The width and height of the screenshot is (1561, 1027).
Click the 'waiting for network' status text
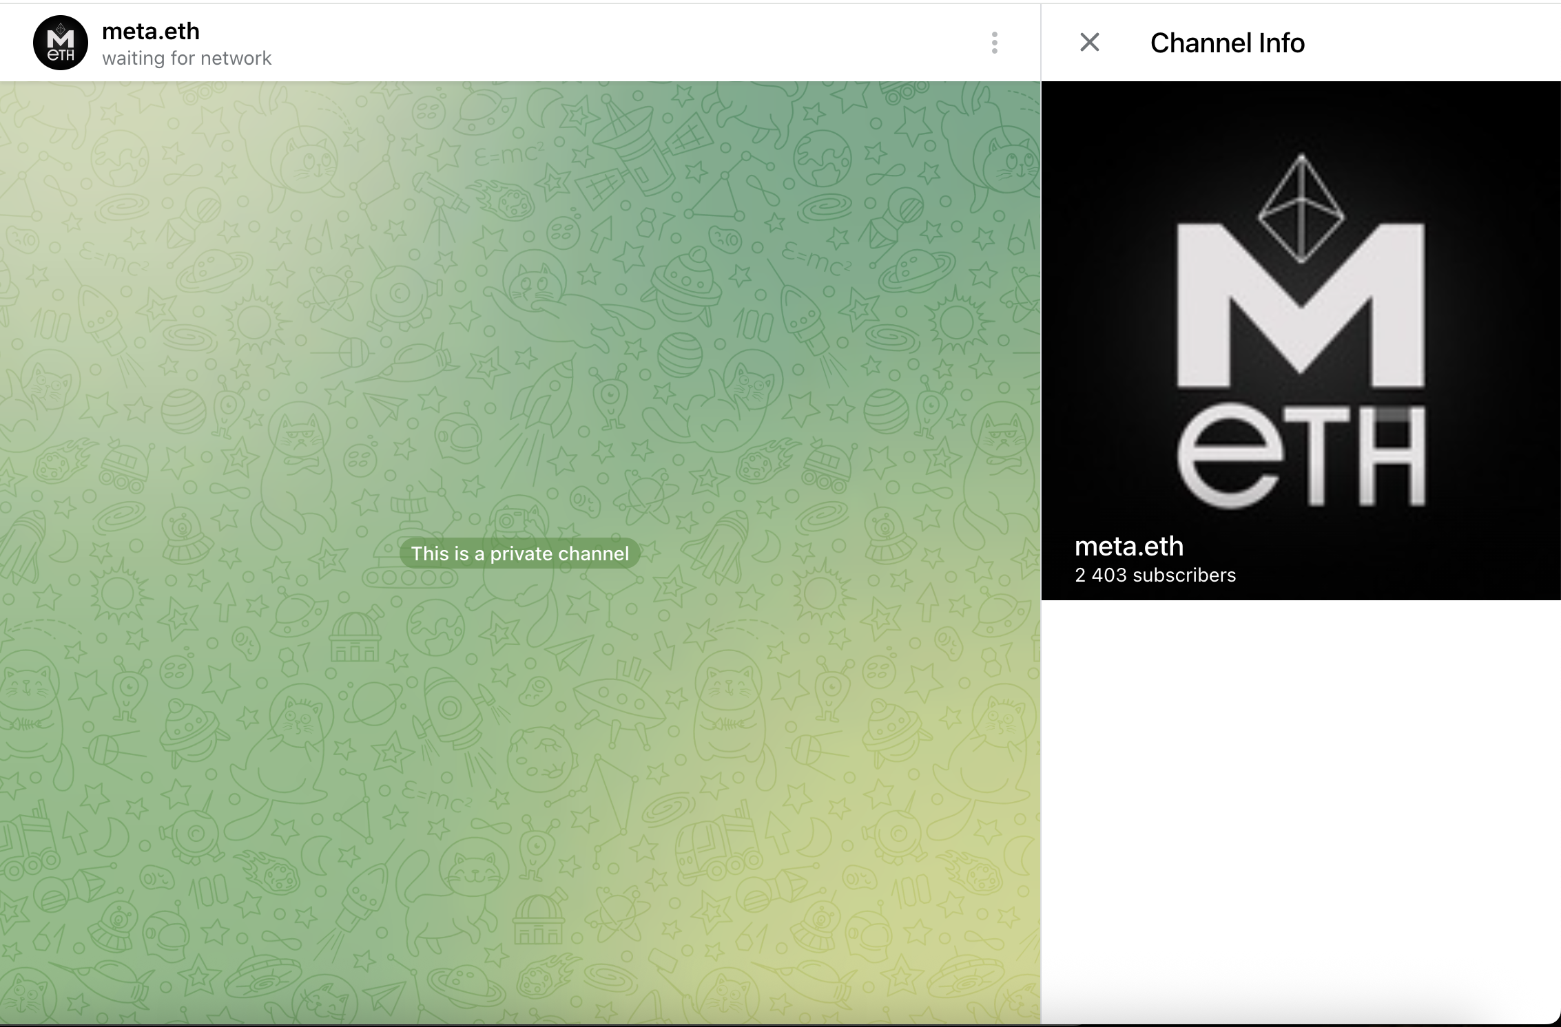[x=187, y=59]
